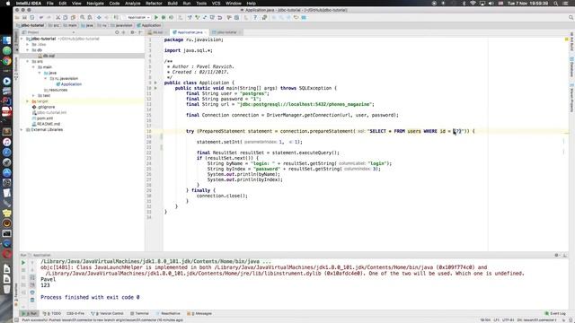
Task: Click the Rerun icon in Run panel
Action: pyautogui.click(x=23, y=263)
